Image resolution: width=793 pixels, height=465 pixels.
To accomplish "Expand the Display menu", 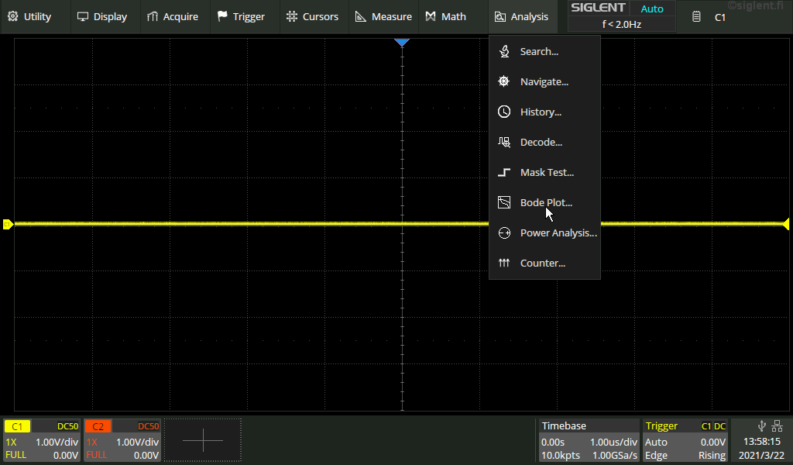I will pyautogui.click(x=101, y=16).
